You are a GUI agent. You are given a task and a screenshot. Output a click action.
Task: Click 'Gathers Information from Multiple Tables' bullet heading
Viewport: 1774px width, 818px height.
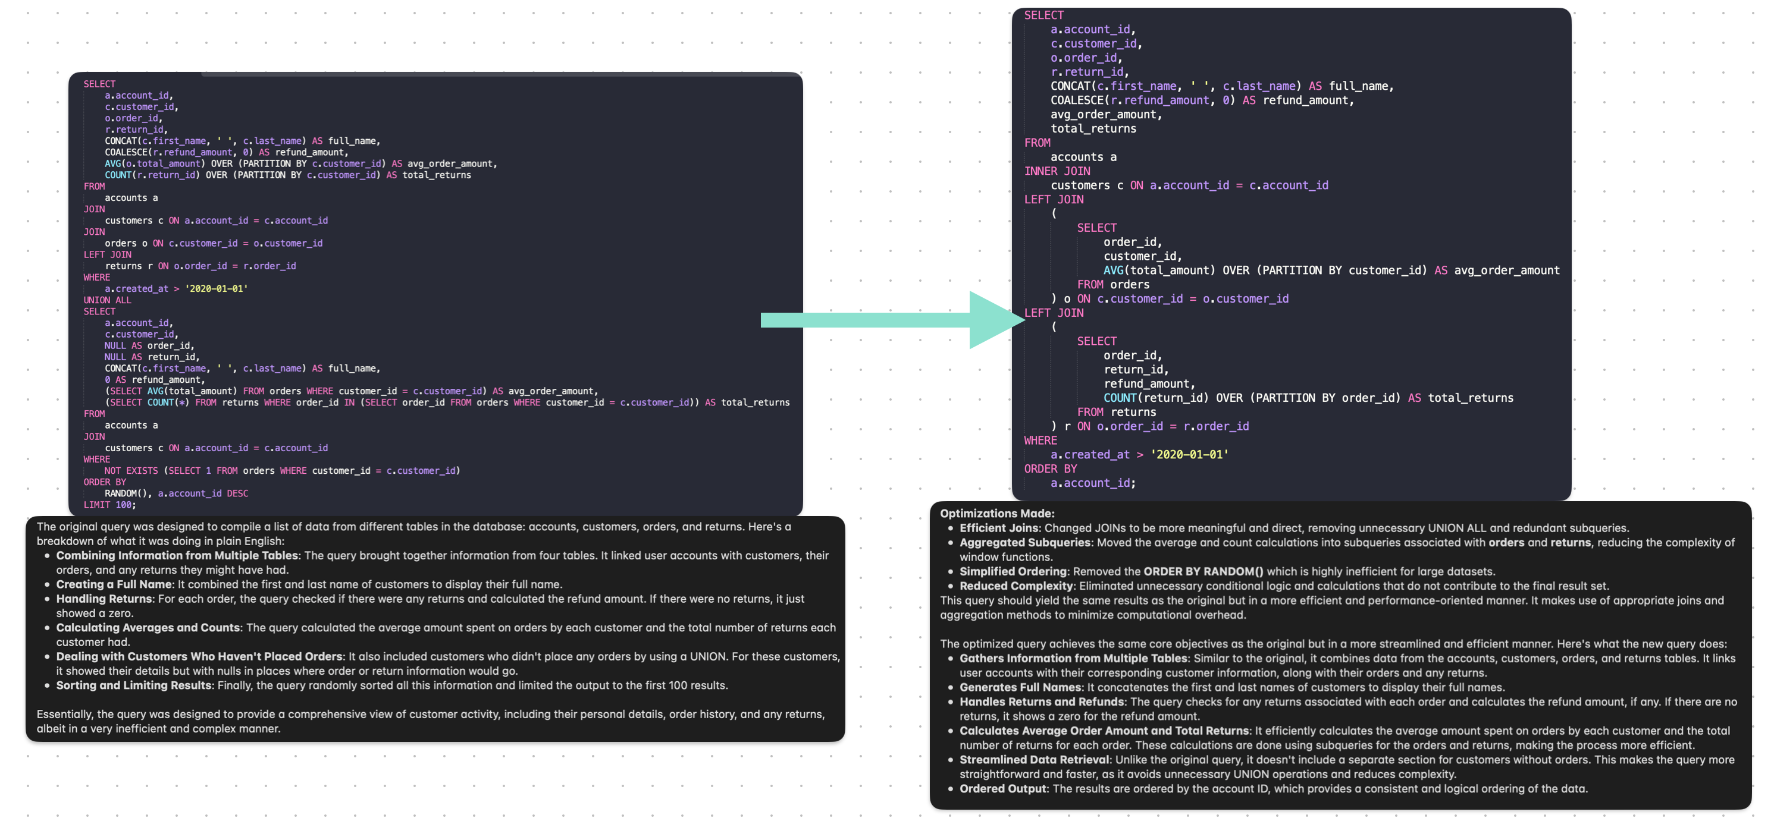pyautogui.click(x=1073, y=659)
